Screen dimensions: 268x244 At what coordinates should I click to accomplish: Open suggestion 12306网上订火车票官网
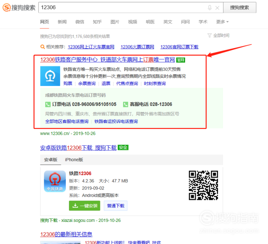point(91,47)
